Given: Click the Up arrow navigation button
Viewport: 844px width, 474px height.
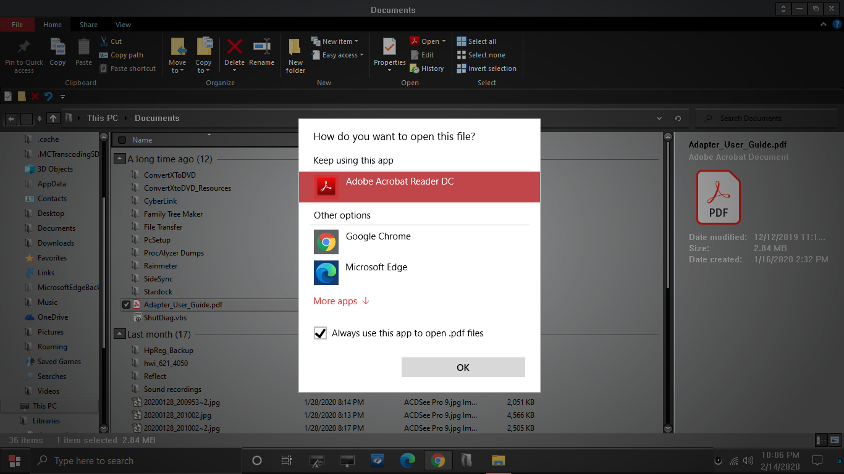Looking at the screenshot, I should point(53,118).
